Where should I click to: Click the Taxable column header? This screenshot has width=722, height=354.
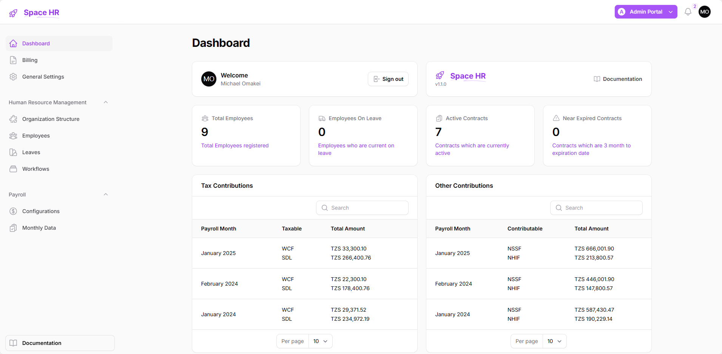tap(292, 229)
